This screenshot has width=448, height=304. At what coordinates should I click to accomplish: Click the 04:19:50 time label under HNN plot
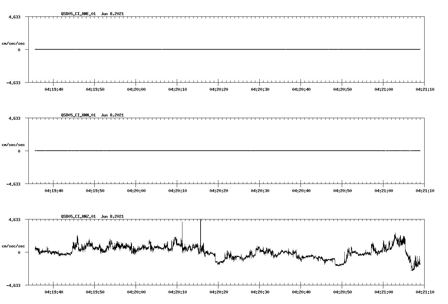pos(95,190)
